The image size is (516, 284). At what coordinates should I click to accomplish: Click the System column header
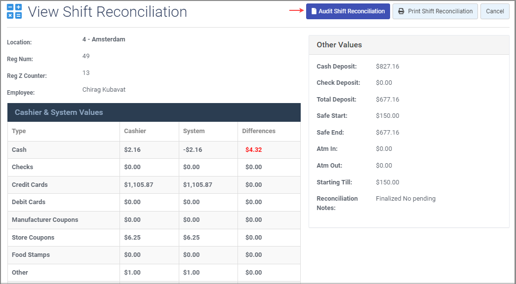(194, 131)
